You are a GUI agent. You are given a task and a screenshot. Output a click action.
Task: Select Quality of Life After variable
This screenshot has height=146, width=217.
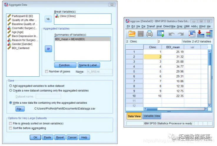pyautogui.click(x=22, y=20)
